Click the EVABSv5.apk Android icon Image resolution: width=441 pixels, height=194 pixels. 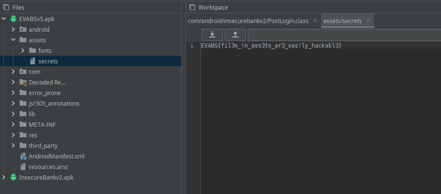pos(13,19)
